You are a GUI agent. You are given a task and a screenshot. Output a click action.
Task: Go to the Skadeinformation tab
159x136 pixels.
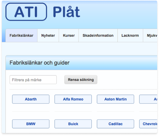click(x=98, y=35)
